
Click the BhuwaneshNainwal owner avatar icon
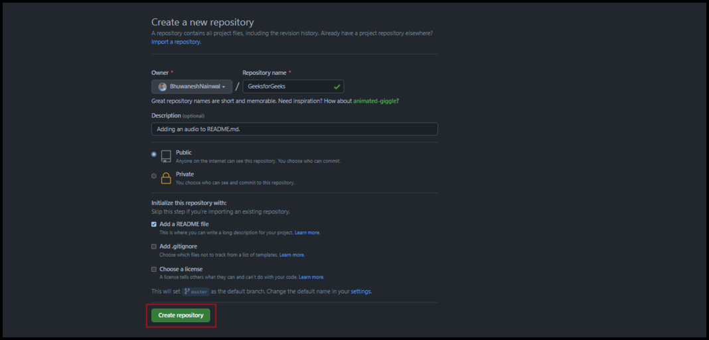[163, 87]
